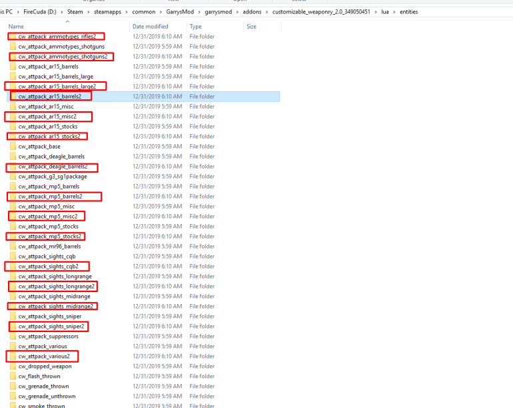Select the cw_attpack_ammotypes_shotguns2 folder name
The width and height of the screenshot is (513, 408).
pyautogui.click(x=63, y=56)
